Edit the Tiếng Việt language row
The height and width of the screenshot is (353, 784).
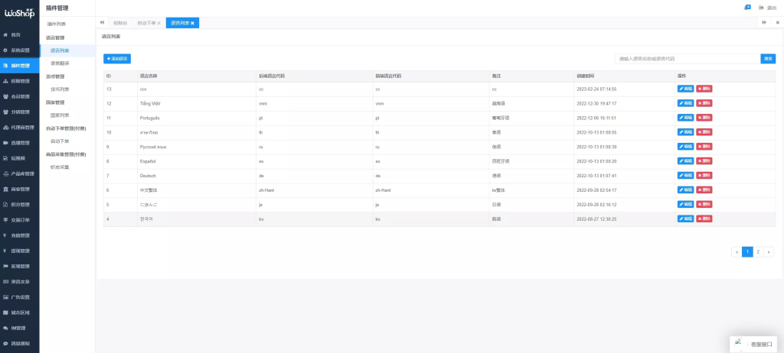tap(685, 103)
